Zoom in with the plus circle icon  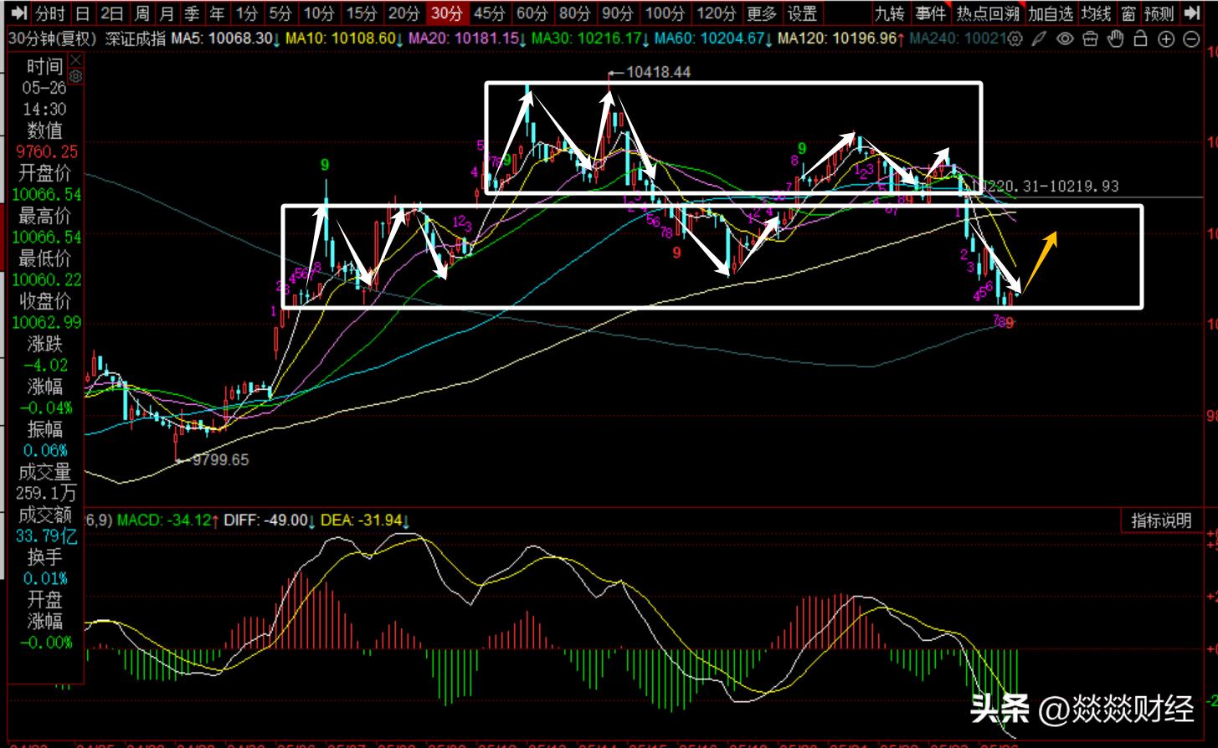[1166, 40]
